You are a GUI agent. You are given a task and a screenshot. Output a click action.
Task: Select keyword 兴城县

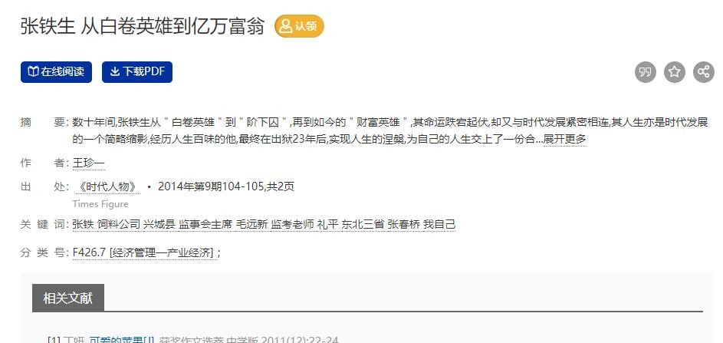pyautogui.click(x=159, y=224)
